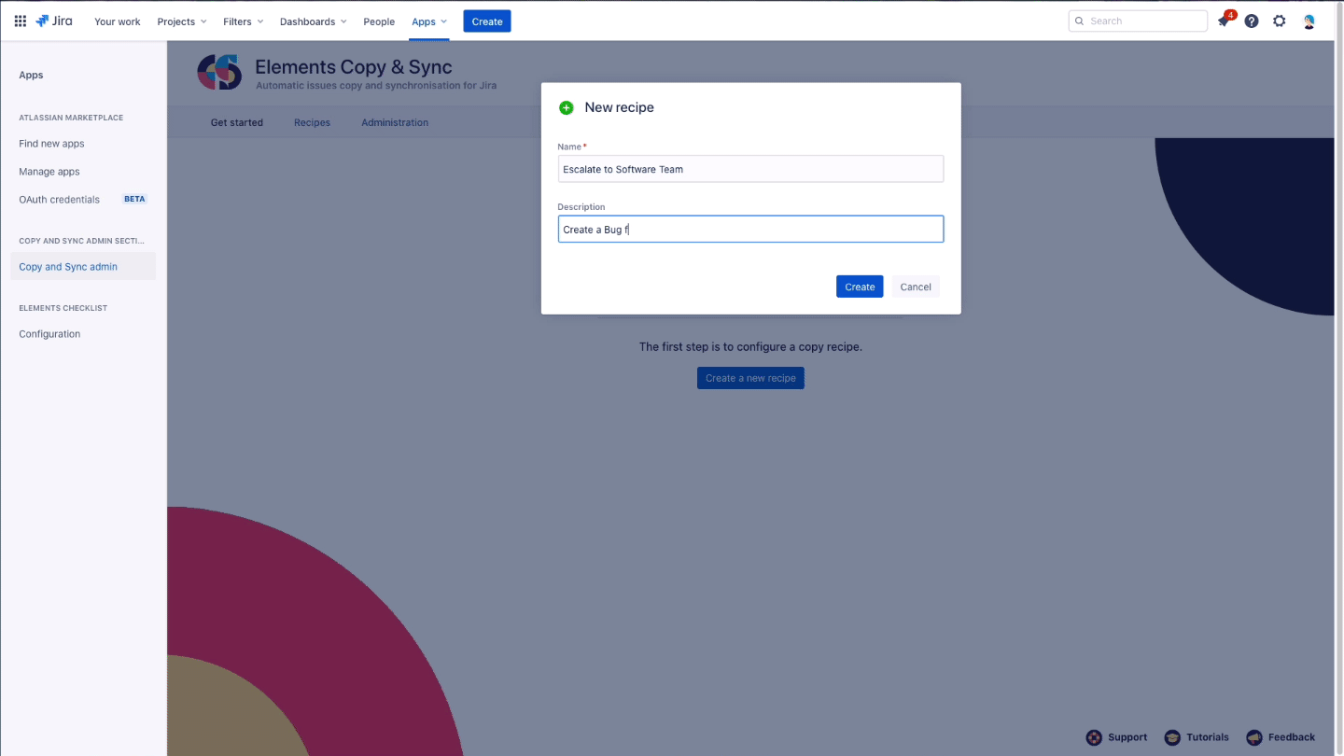The image size is (1344, 756).
Task: Click the Feedback megaphone icon
Action: click(1254, 737)
